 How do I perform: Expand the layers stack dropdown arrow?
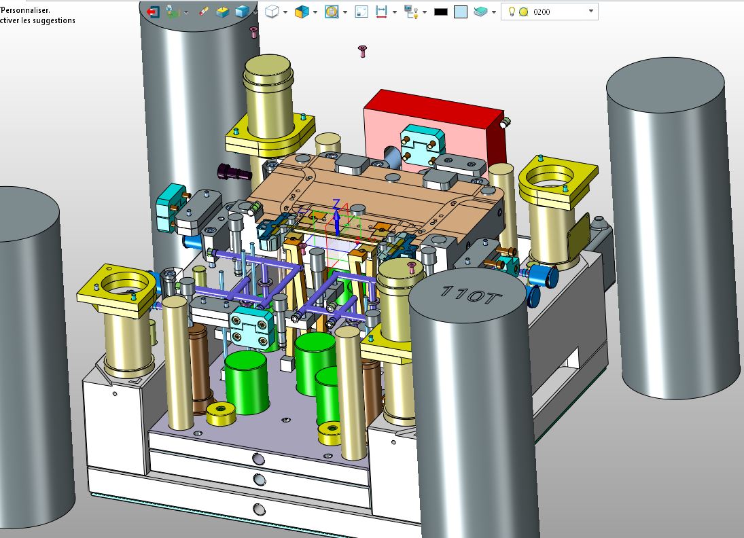[x=493, y=12]
